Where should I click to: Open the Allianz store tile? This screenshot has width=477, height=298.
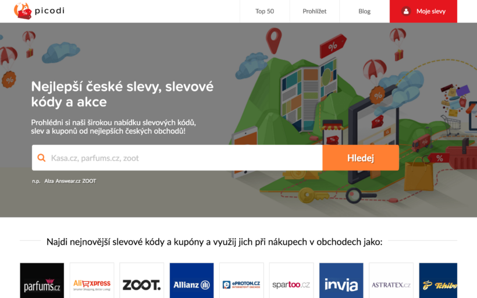pos(191,281)
